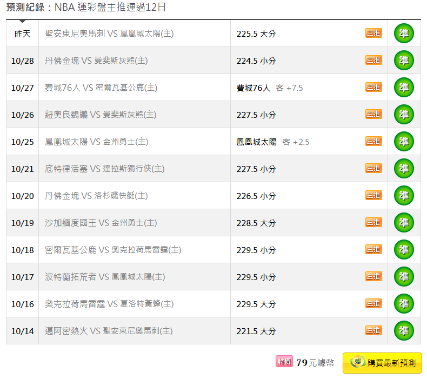Select the 沙加緬度國王 VS 金州勇士(主) matchup

coord(101,223)
